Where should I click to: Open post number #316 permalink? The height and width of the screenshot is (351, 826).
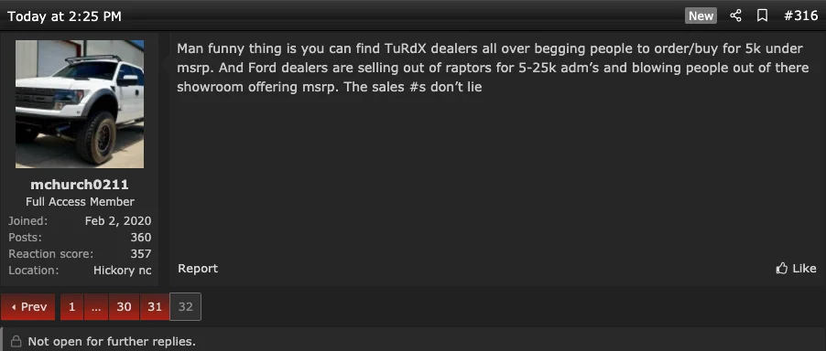(800, 16)
